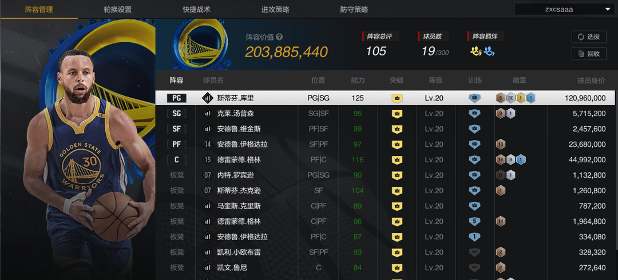Click the bronze 14 badge for the 96-rated 格林

tap(501, 221)
